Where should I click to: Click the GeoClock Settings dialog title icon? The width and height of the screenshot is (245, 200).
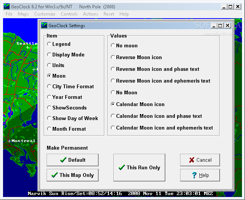point(44,25)
